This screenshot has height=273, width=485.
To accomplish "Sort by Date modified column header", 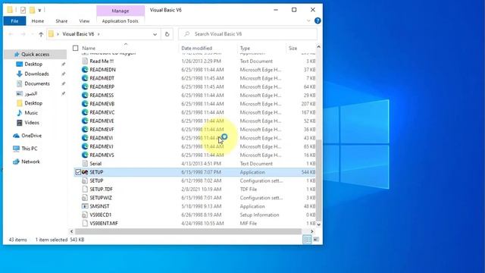I will pyautogui.click(x=197, y=49).
